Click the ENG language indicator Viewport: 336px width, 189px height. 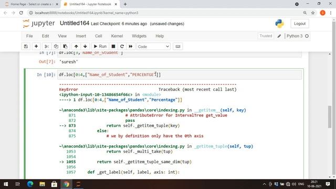[301, 184]
